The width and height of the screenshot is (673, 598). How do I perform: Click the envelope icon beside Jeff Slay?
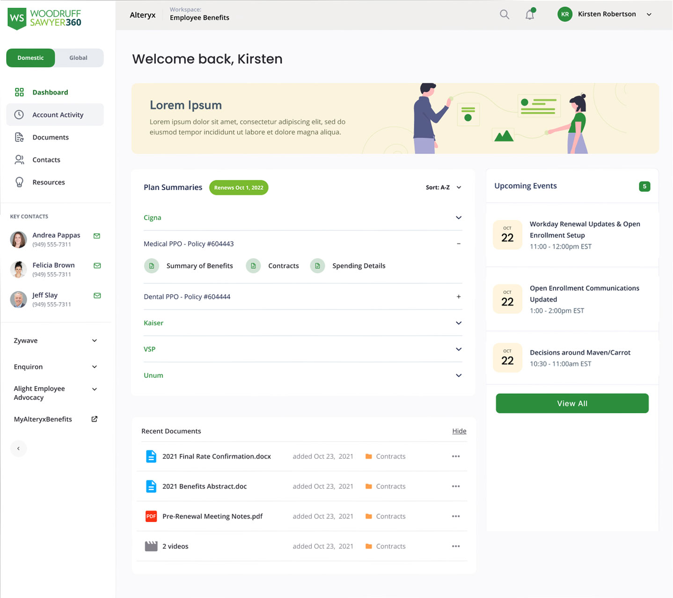click(x=97, y=295)
